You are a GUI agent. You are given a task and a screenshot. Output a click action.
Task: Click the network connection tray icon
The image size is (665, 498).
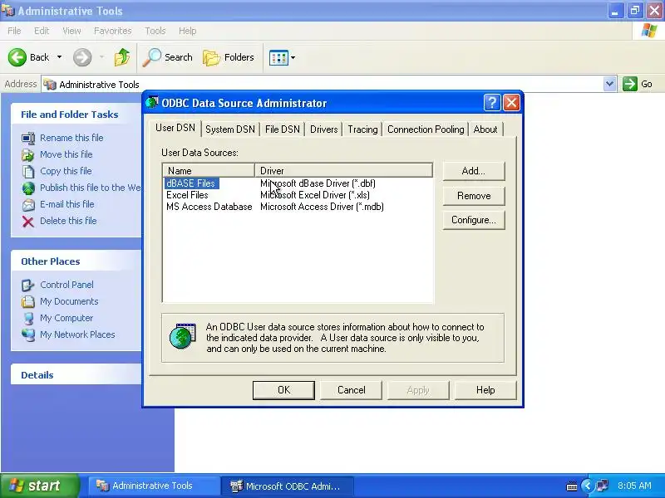[602, 486]
